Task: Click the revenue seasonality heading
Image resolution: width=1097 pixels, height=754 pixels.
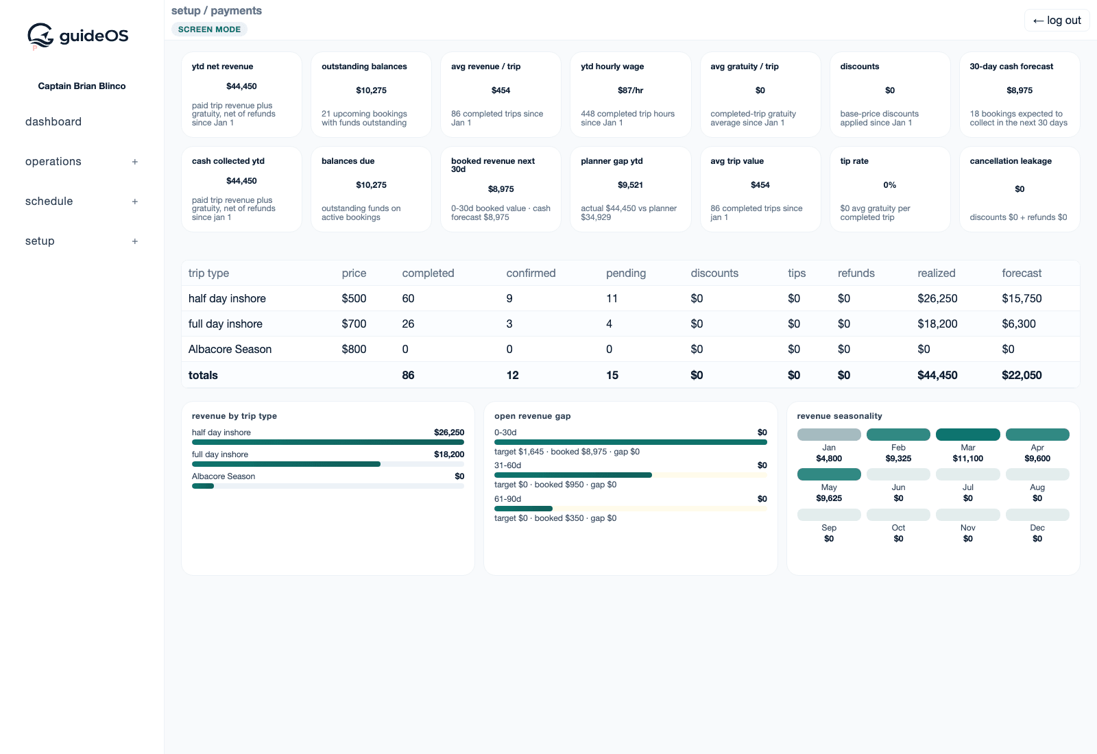Action: click(839, 416)
